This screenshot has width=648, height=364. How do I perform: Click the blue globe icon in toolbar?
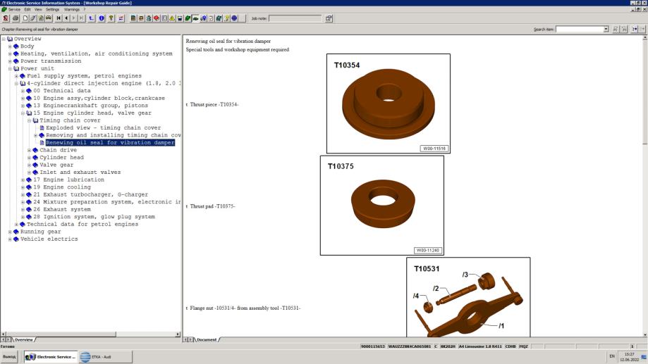(x=234, y=18)
